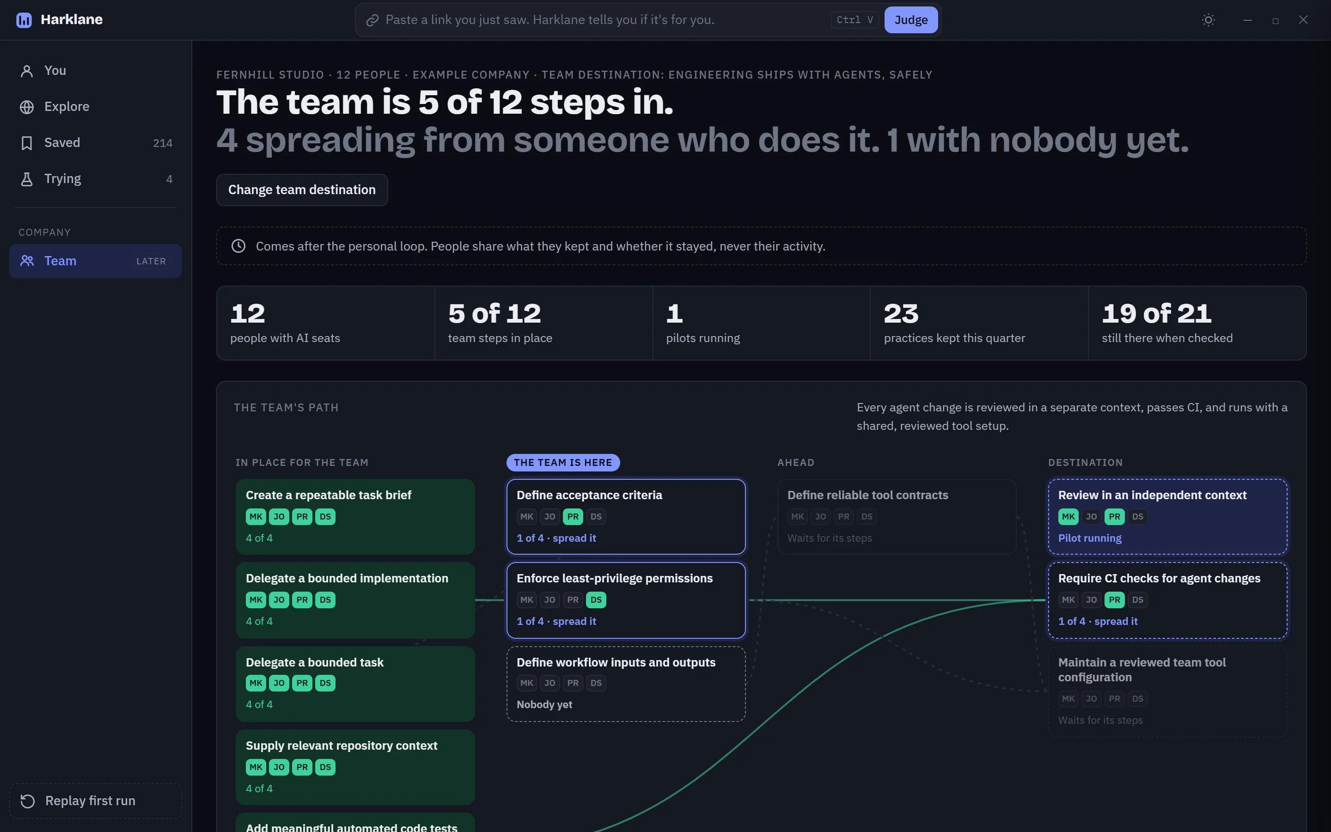Screen dimensions: 1331x832
Task: Open Enforce least-privilege permissions card
Action: pos(626,600)
